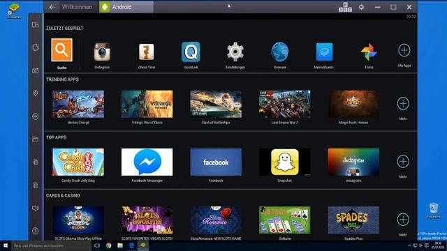
Task: Open SLOTS Obama Slots tile
Action: click(x=78, y=220)
